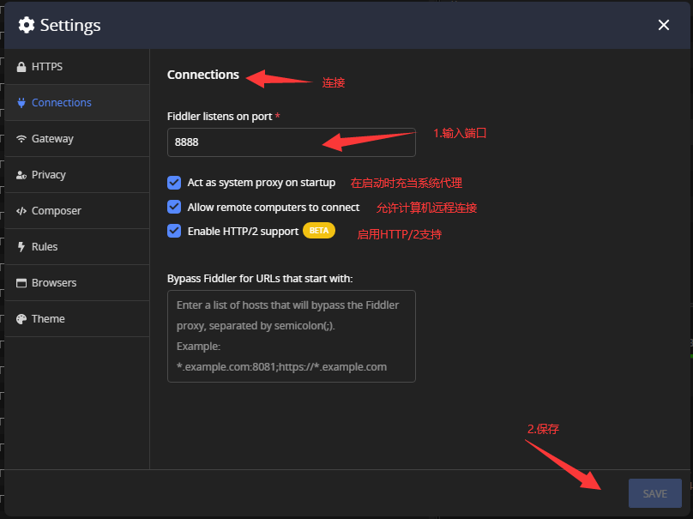The width and height of the screenshot is (693, 519).
Task: Click the Bypass Fiddler URLs text area
Action: click(292, 336)
